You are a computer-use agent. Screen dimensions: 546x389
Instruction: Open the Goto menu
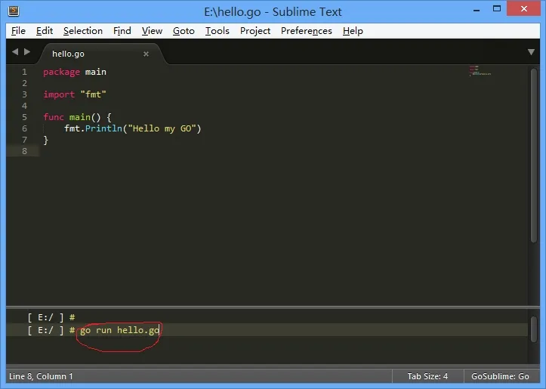click(x=184, y=31)
